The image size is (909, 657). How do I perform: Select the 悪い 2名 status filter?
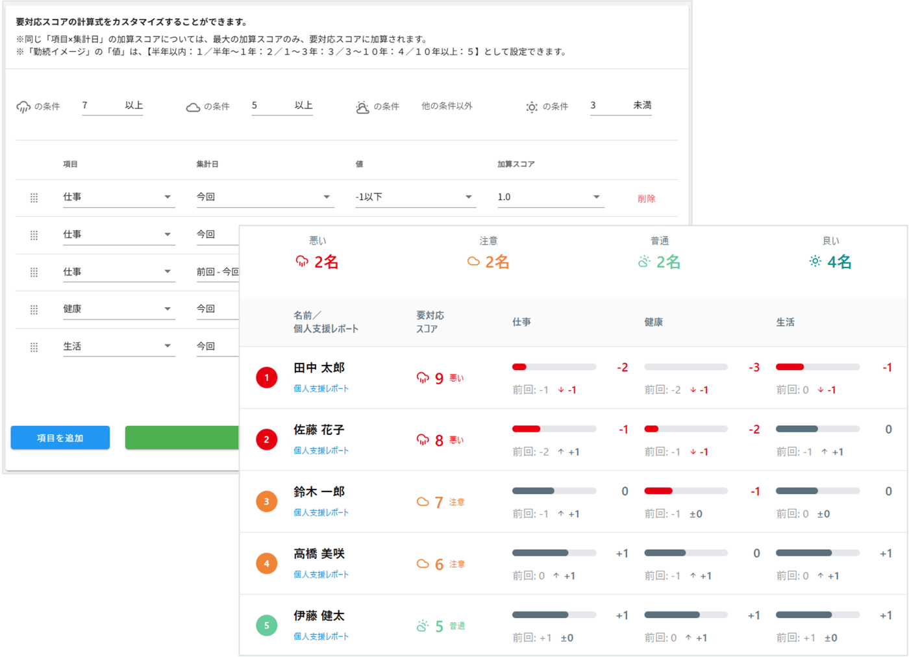coord(317,253)
